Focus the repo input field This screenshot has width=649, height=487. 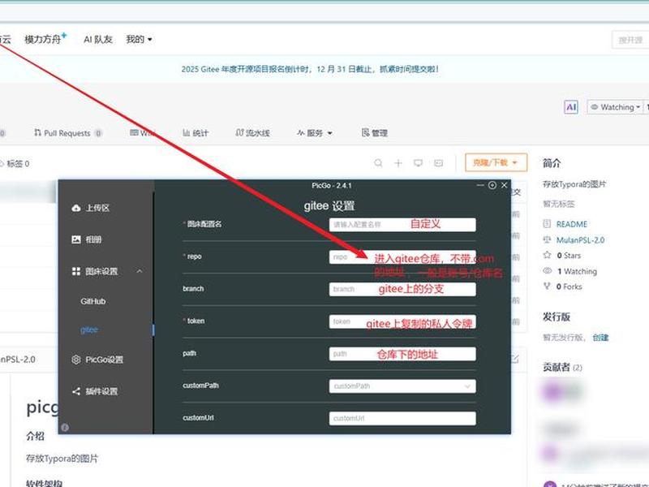[402, 256]
